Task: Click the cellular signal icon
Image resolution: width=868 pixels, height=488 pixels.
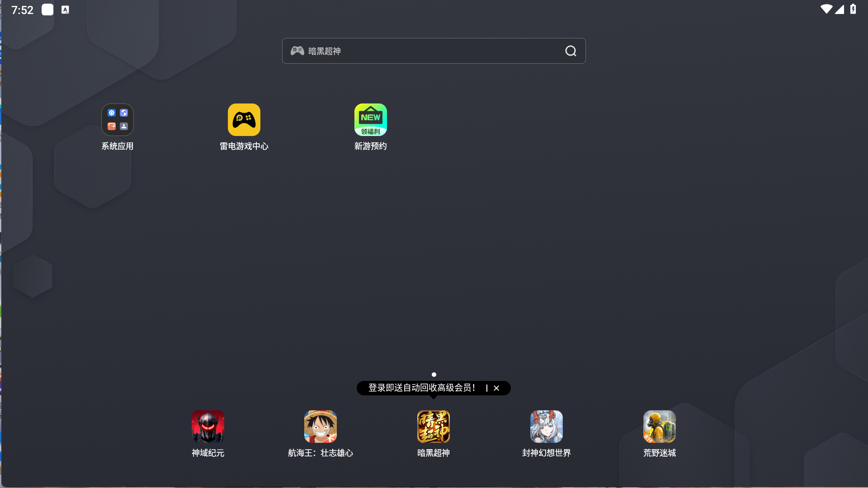Action: 840,9
